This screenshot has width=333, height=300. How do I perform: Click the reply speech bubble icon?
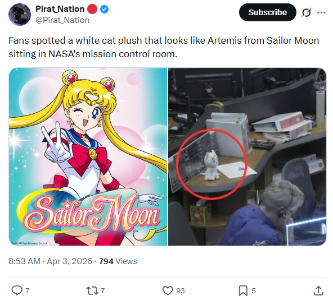(17, 290)
